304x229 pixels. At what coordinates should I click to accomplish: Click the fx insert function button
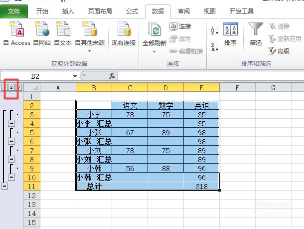[x=112, y=76]
